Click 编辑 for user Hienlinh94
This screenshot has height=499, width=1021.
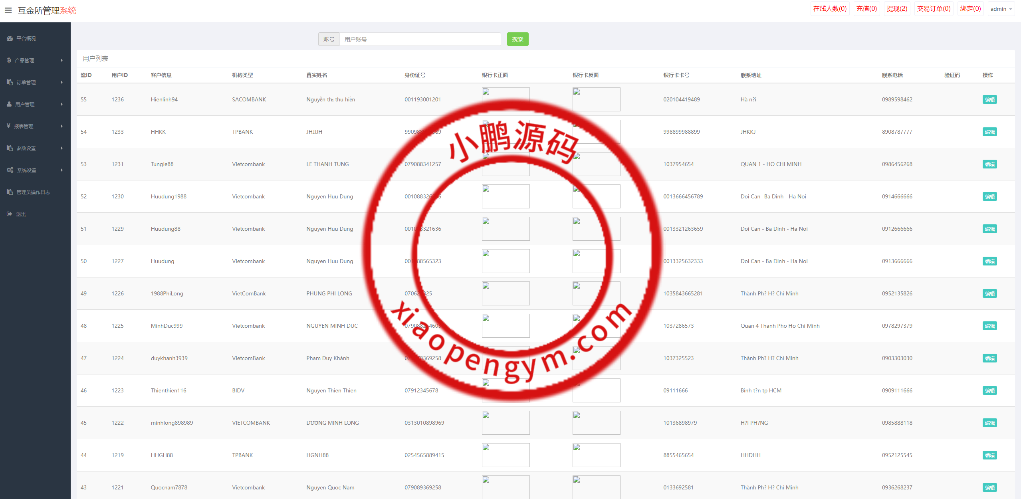coord(989,99)
